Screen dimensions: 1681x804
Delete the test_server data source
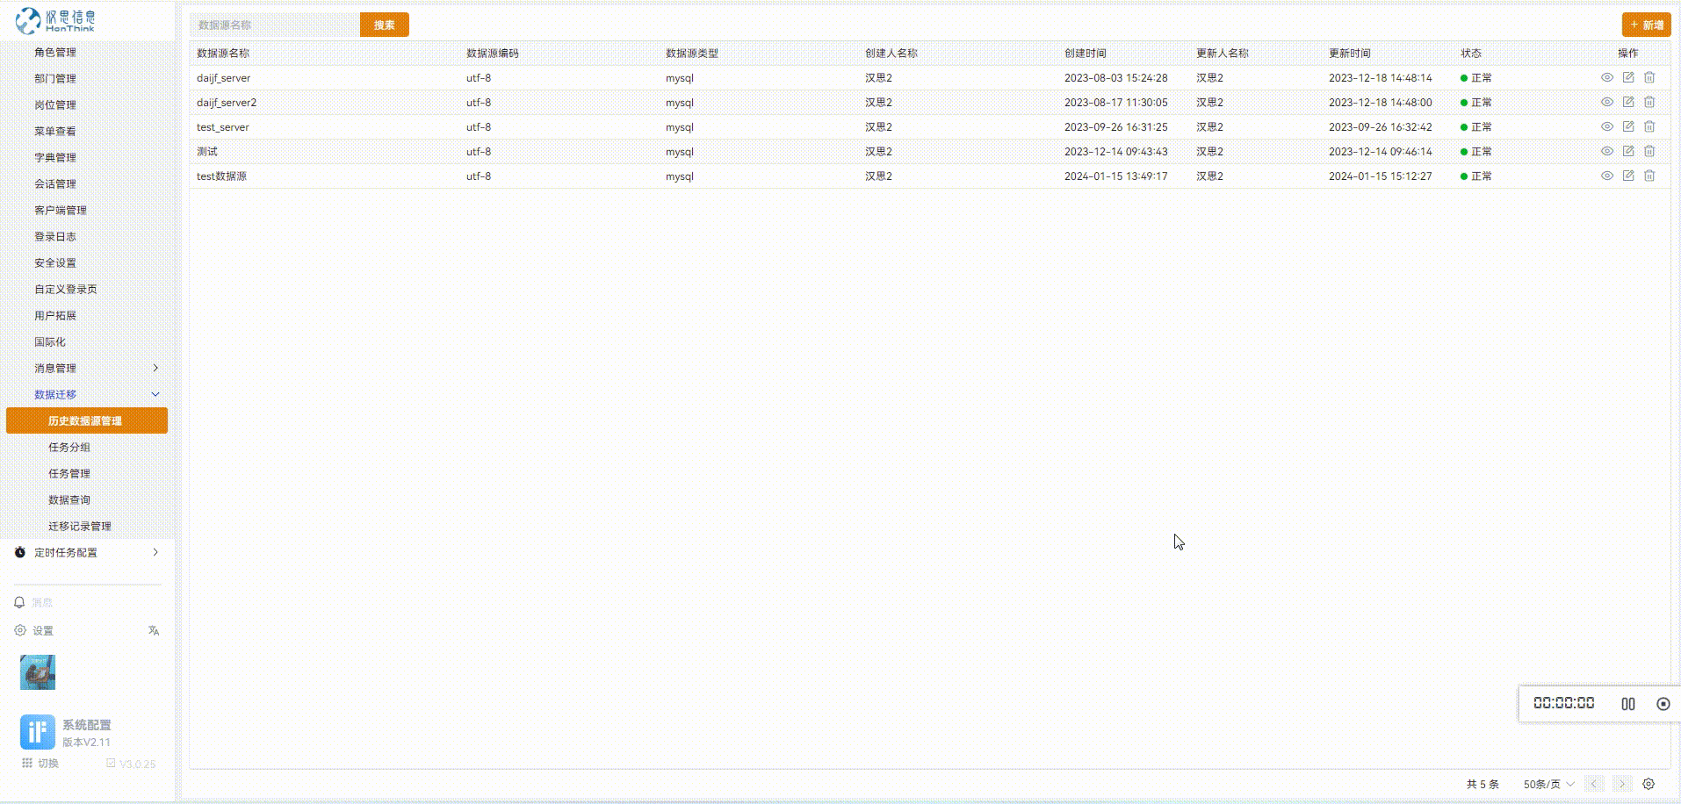(1649, 126)
